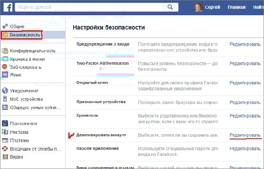Click the Facebook logo icon

pyautogui.click(x=8, y=7)
